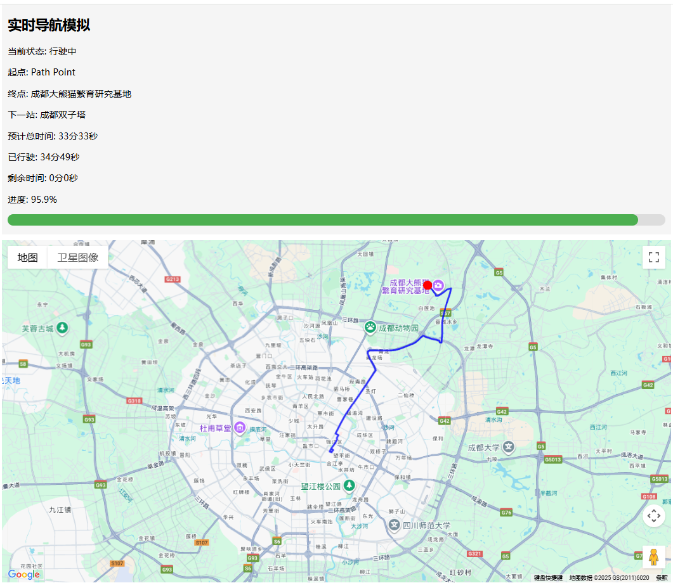This screenshot has width=673, height=583.
Task: Switch to 地图 map view
Action: point(28,257)
